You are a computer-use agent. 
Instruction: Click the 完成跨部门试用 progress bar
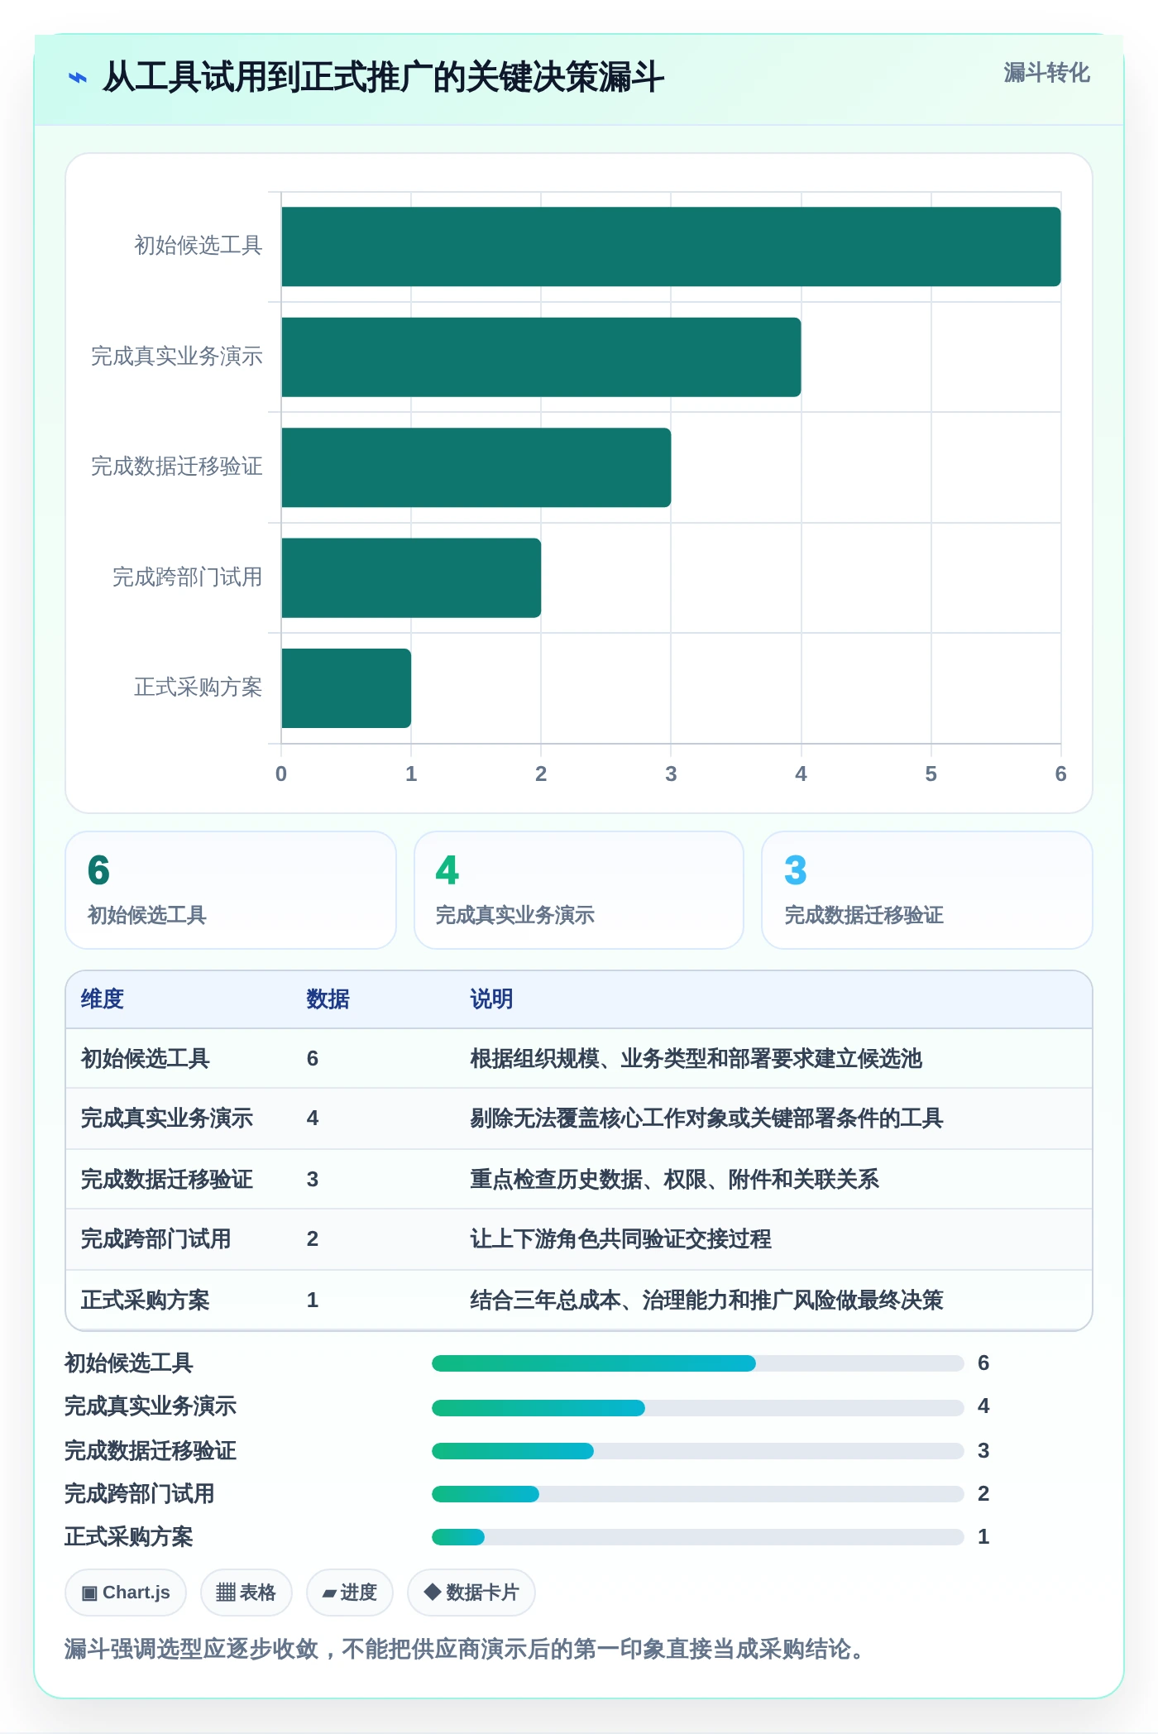pyautogui.click(x=698, y=1494)
